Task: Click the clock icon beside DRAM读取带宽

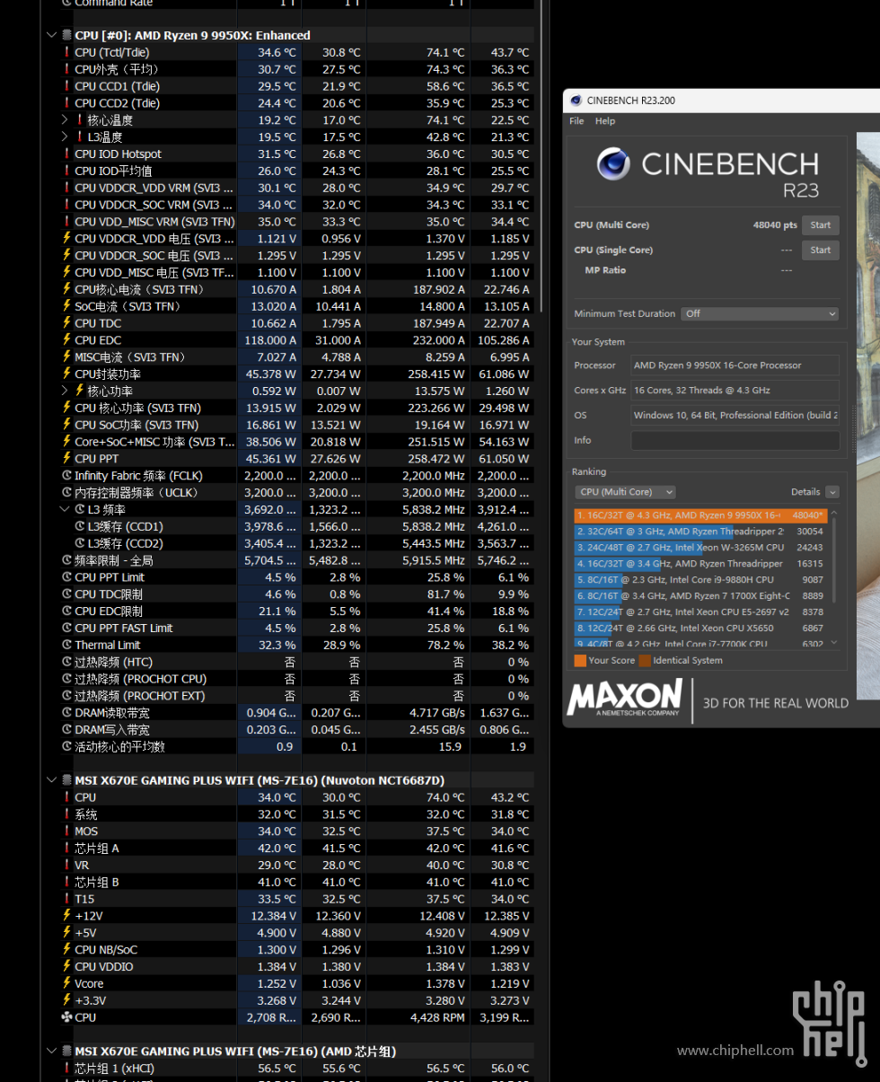Action: click(x=66, y=713)
